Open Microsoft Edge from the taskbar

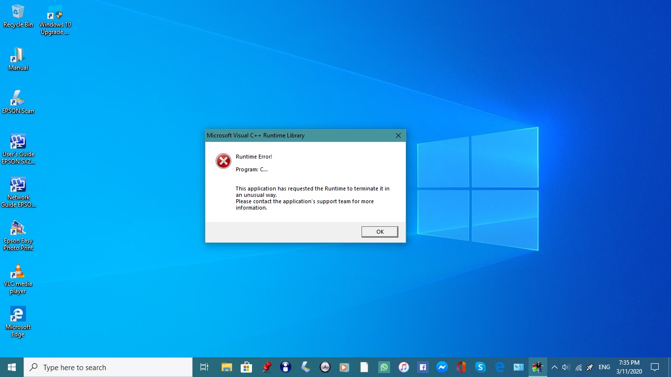click(x=500, y=367)
